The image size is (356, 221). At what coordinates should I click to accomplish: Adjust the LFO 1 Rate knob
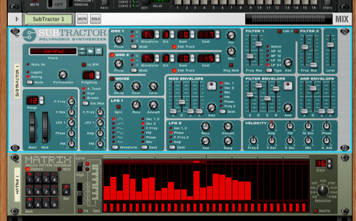[x=136, y=105]
